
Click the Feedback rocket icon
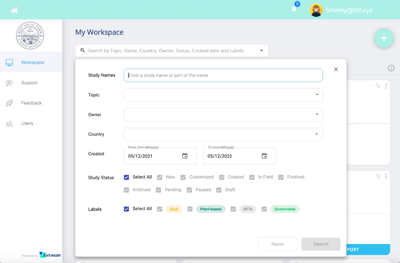(x=10, y=103)
